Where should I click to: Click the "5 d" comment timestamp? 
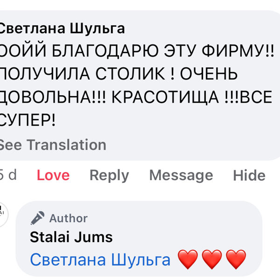coord(8,175)
